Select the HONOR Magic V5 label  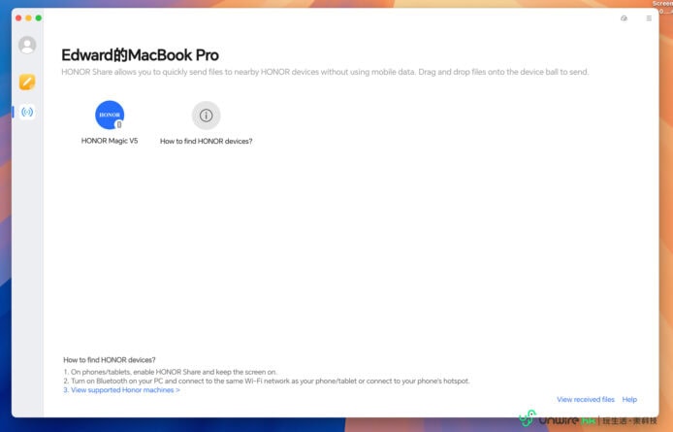(110, 141)
